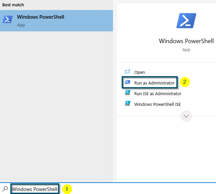The width and height of the screenshot is (216, 194).
Task: Click the Best match heading
Action: pyautogui.click(x=13, y=5)
